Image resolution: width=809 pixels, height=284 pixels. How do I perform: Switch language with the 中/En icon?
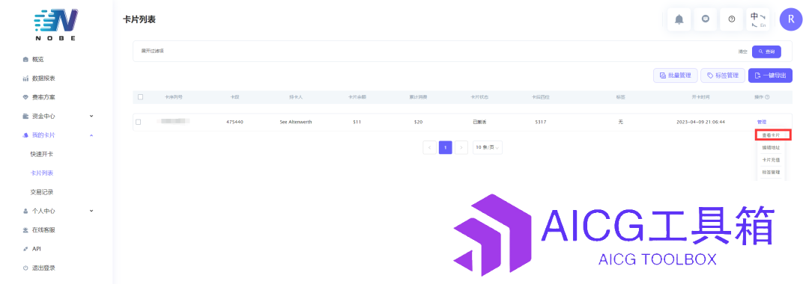tap(758, 19)
